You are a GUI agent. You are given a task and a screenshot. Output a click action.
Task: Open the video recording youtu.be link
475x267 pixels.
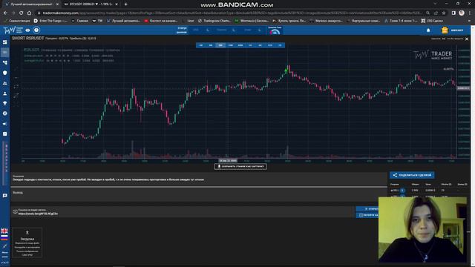[x=38, y=214]
